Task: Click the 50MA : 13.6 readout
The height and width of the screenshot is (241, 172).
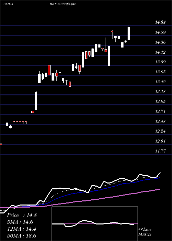Action: click(21, 236)
